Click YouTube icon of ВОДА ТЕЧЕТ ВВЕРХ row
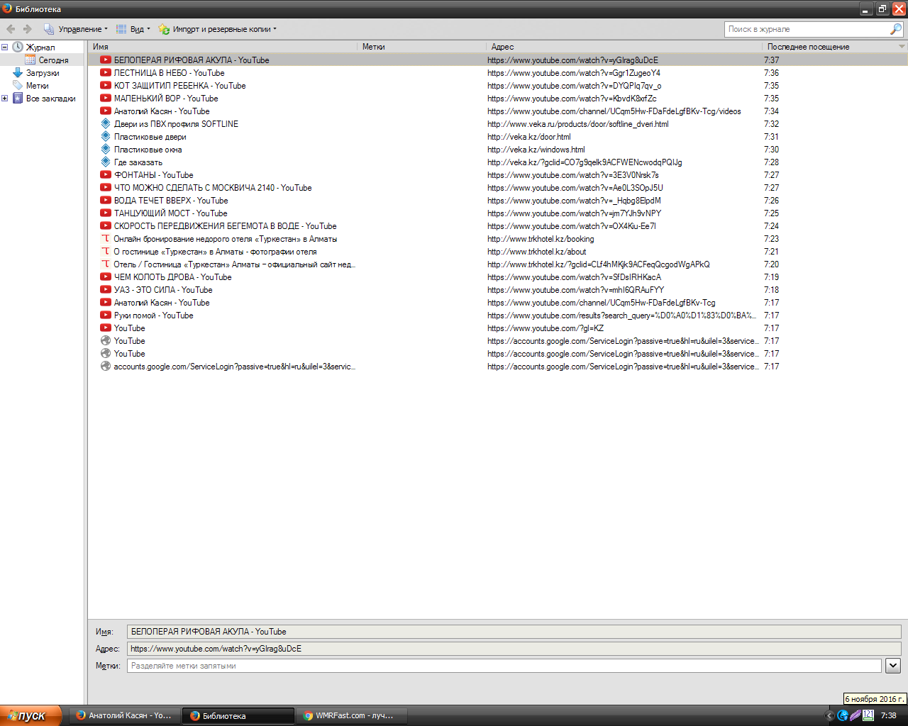Image resolution: width=908 pixels, height=726 pixels. point(106,201)
